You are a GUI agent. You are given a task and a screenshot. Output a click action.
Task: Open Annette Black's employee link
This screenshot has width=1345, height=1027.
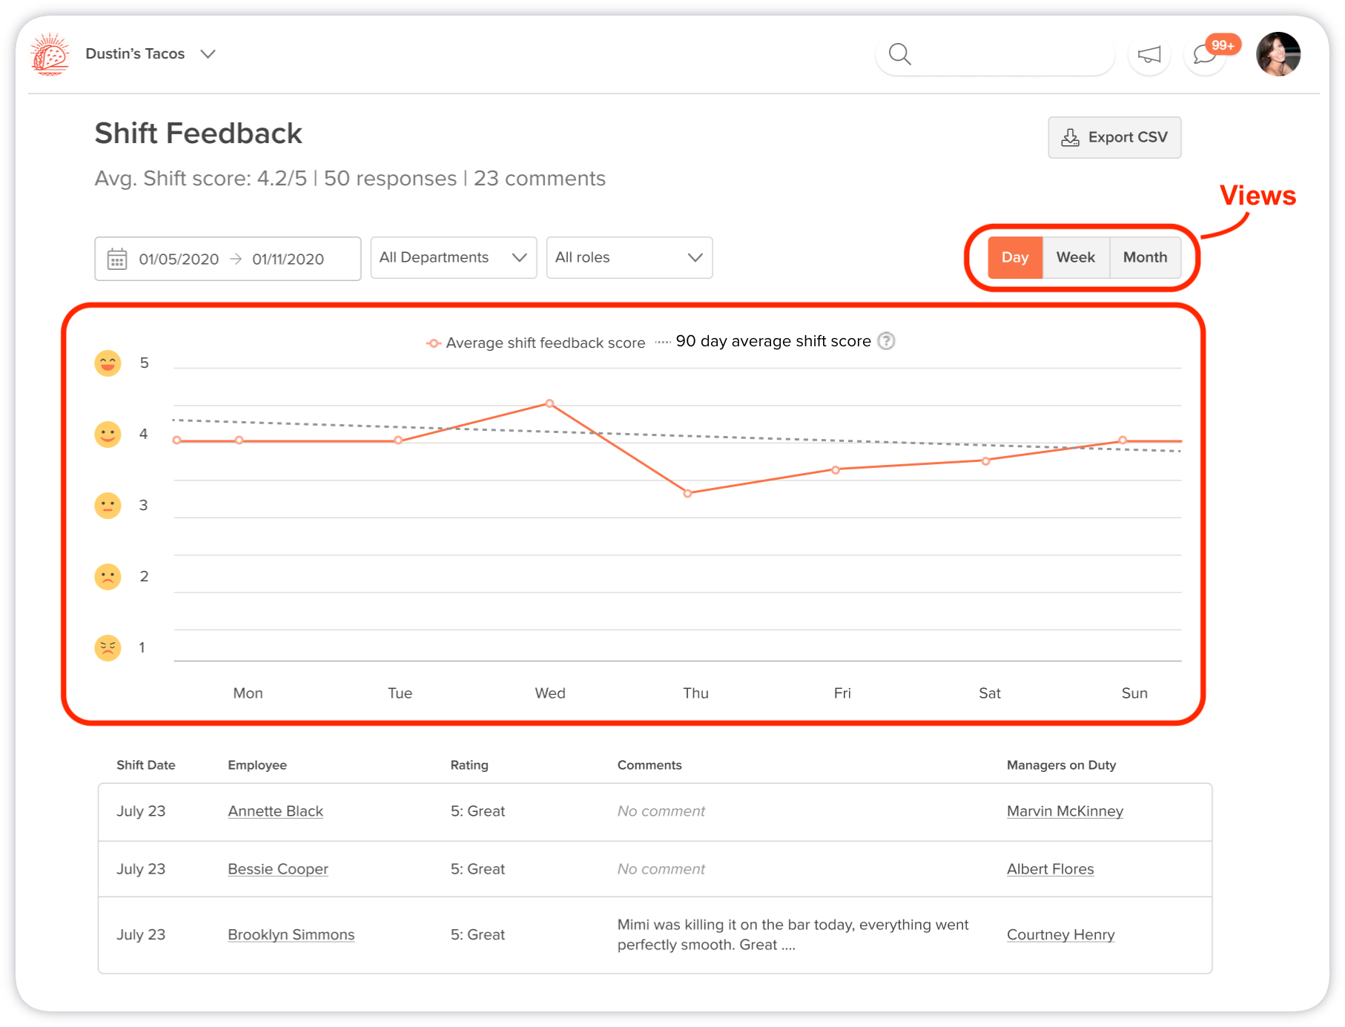click(275, 811)
